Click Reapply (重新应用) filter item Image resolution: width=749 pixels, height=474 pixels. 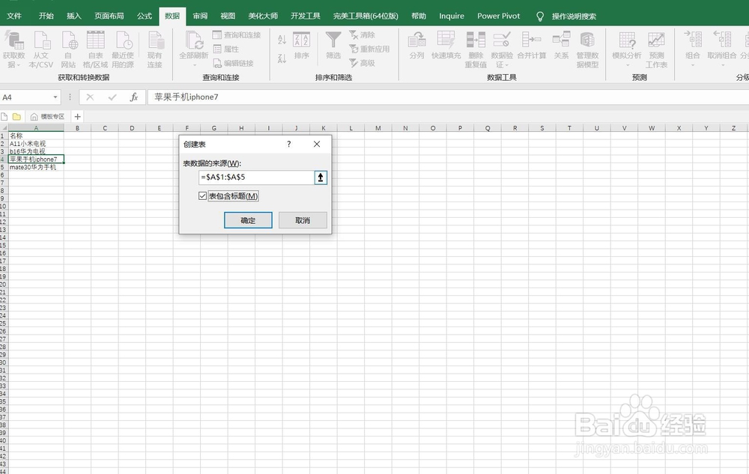(369, 49)
